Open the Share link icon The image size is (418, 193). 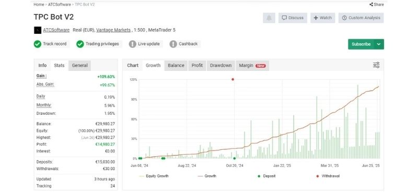tap(371, 5)
